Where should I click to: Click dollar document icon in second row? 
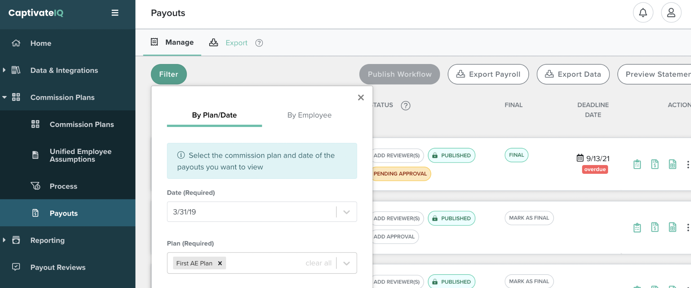tap(655, 227)
